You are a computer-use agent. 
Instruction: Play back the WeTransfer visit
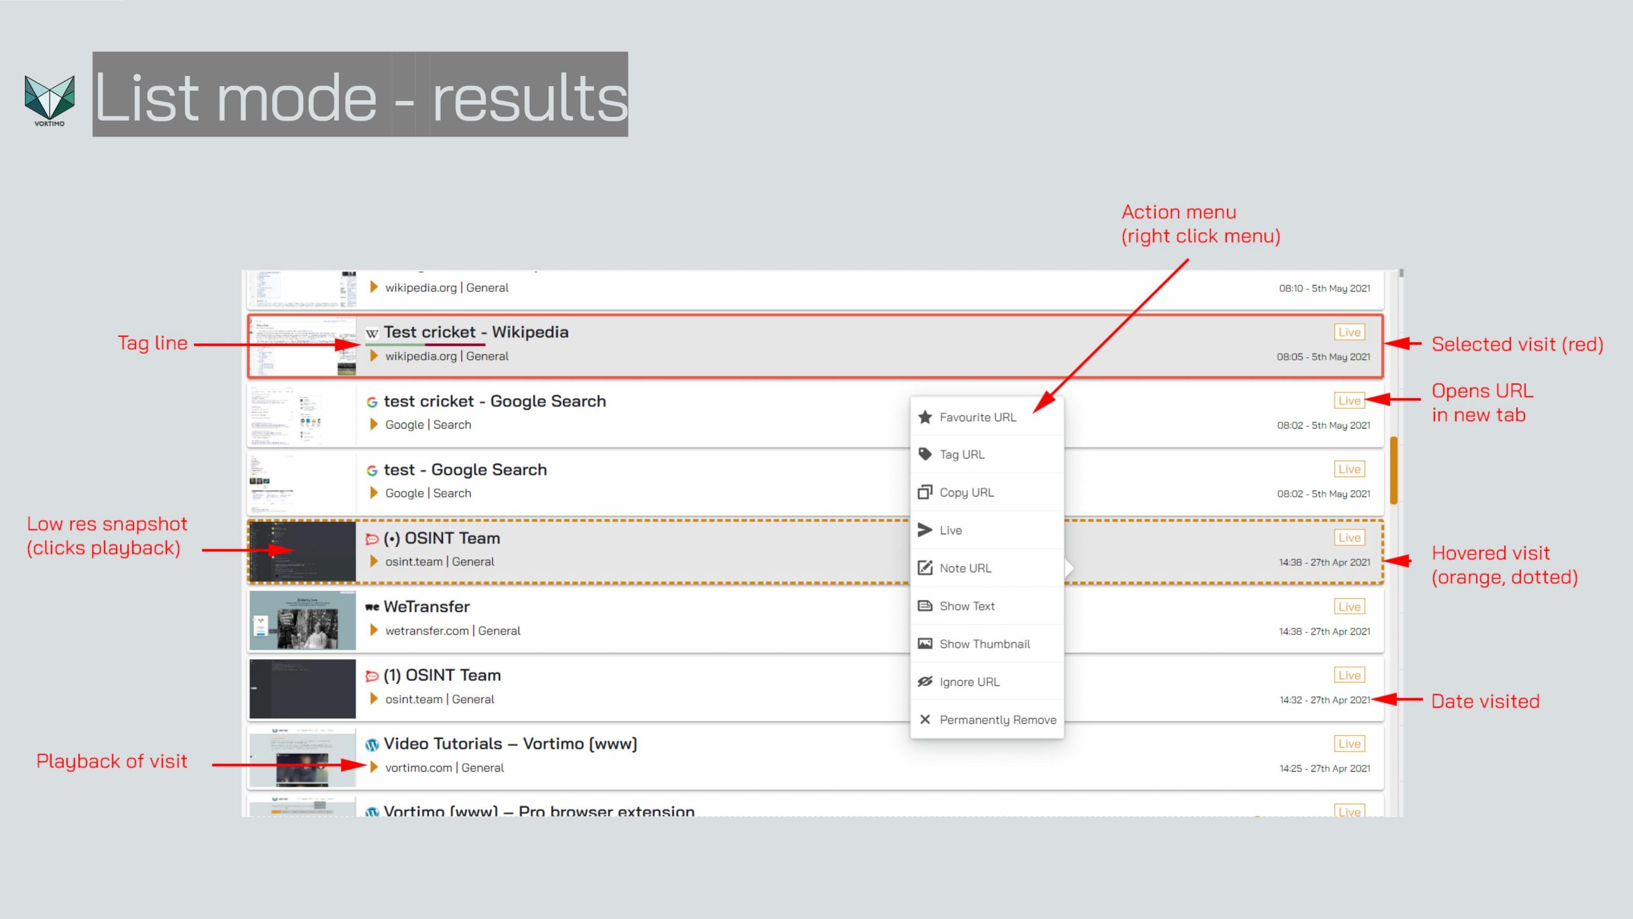click(x=374, y=630)
